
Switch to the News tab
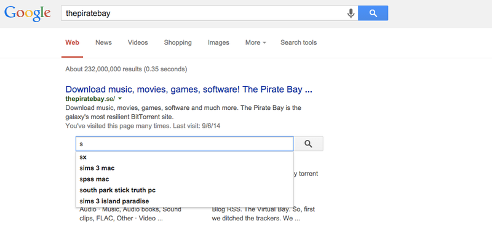coord(103,42)
